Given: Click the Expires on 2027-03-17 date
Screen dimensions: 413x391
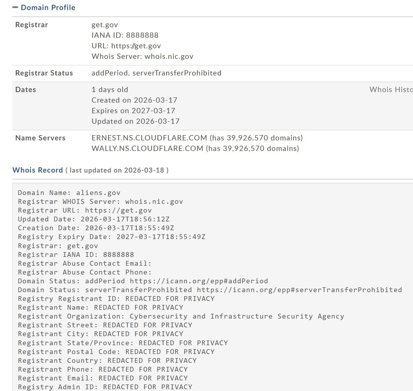Looking at the screenshot, I should pyautogui.click(x=133, y=111).
